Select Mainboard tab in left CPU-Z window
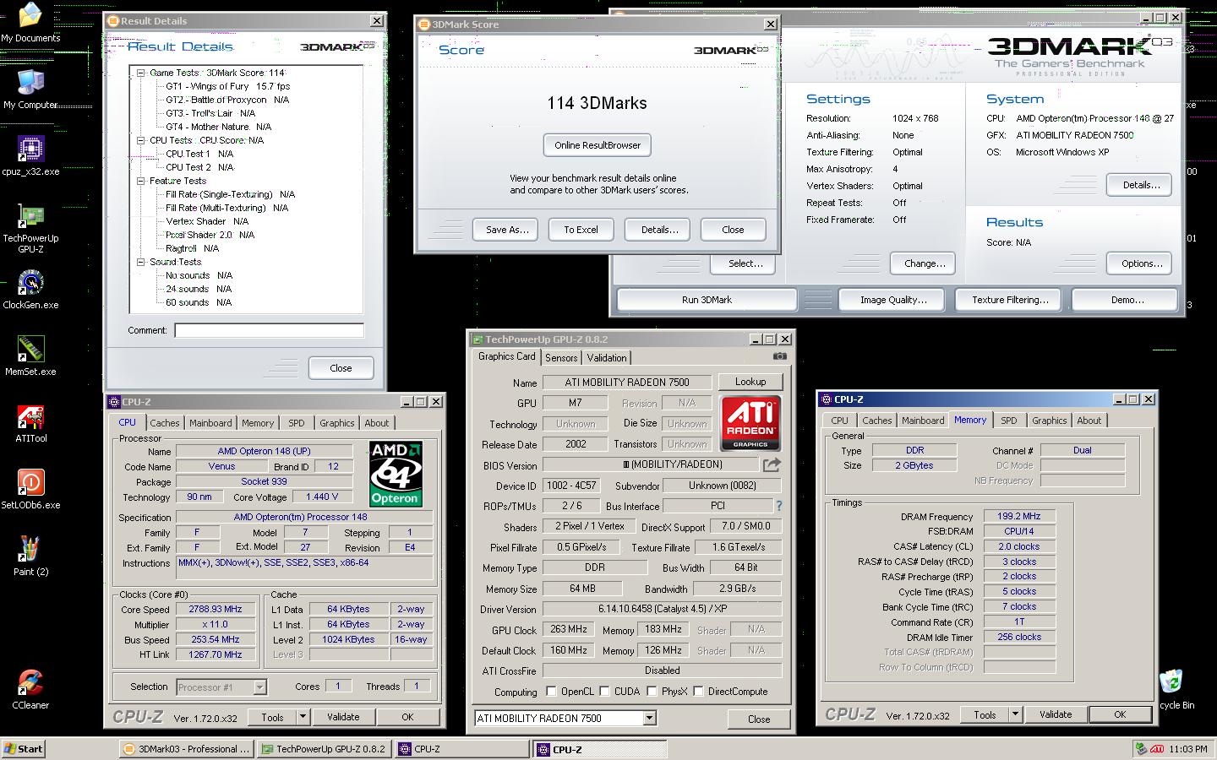 210,423
